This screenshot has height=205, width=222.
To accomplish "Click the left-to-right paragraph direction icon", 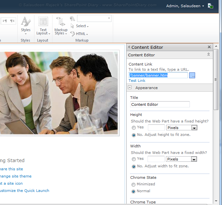I will click(x=5, y=21).
